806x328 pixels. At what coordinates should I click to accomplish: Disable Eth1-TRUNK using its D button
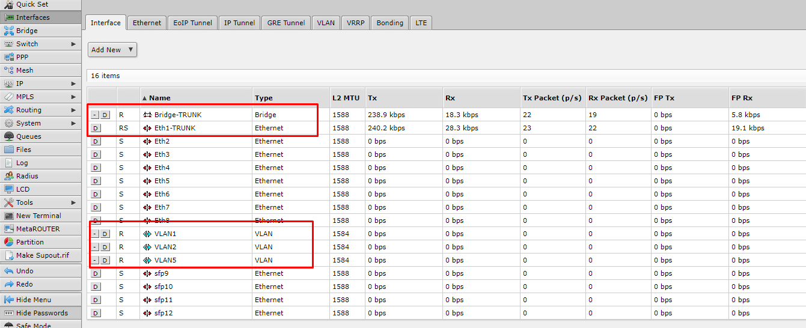[96, 128]
